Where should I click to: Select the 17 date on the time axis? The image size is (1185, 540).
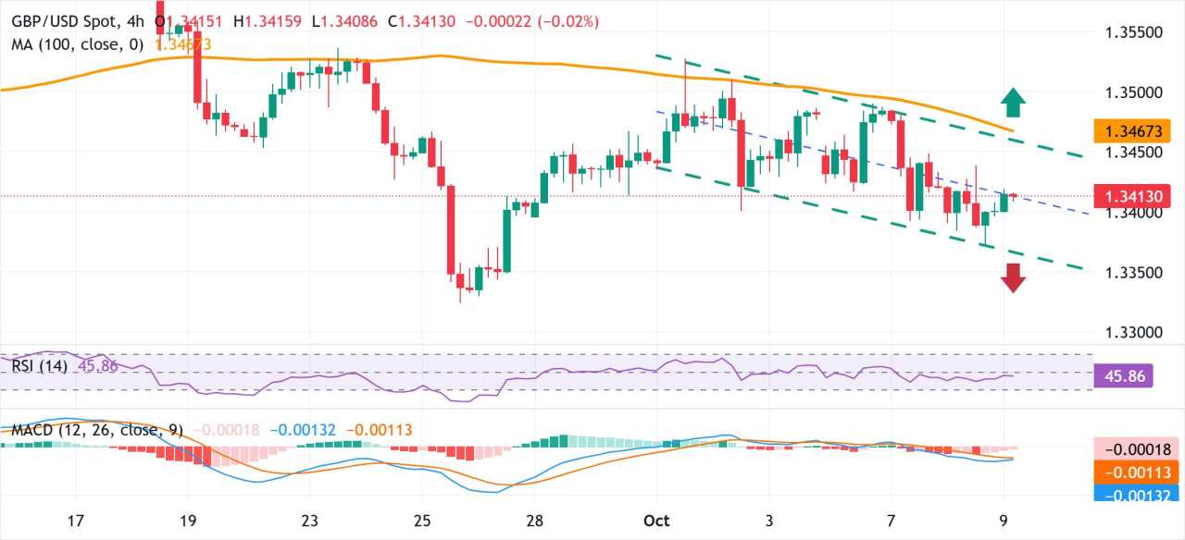point(78,520)
